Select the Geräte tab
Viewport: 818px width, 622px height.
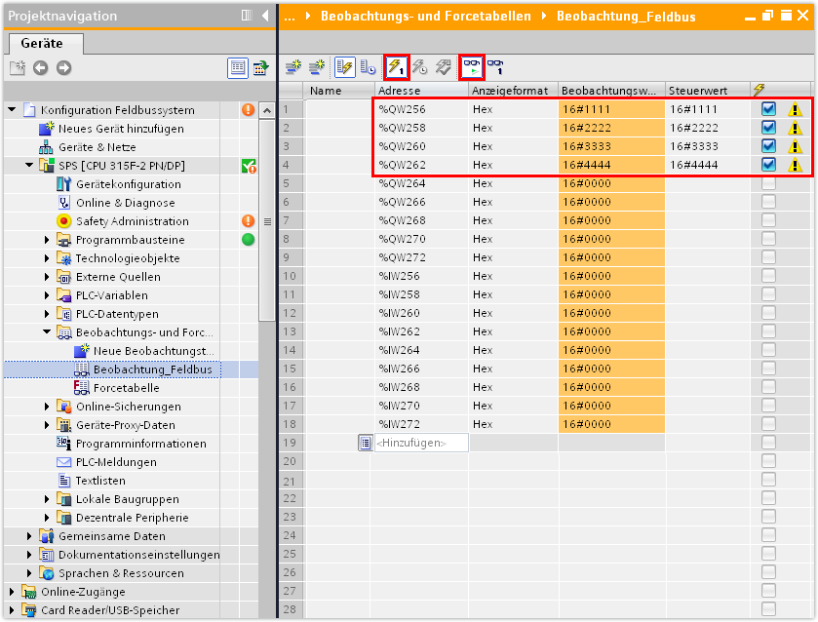pyautogui.click(x=46, y=44)
